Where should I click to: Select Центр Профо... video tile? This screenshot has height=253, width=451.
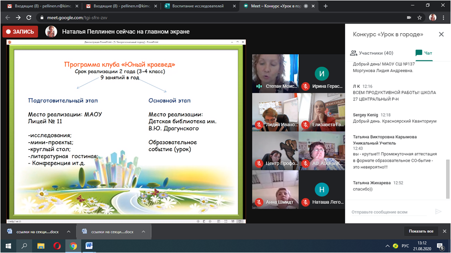pyautogui.click(x=275, y=151)
